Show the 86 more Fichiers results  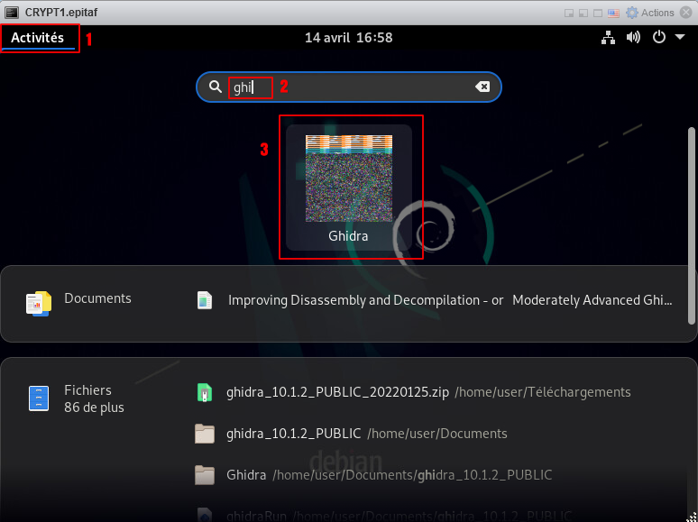tap(94, 408)
